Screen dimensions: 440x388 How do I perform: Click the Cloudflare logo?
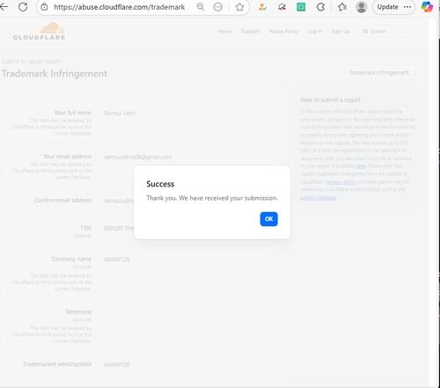tap(39, 32)
